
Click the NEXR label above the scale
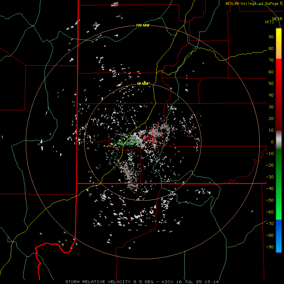click(x=277, y=19)
